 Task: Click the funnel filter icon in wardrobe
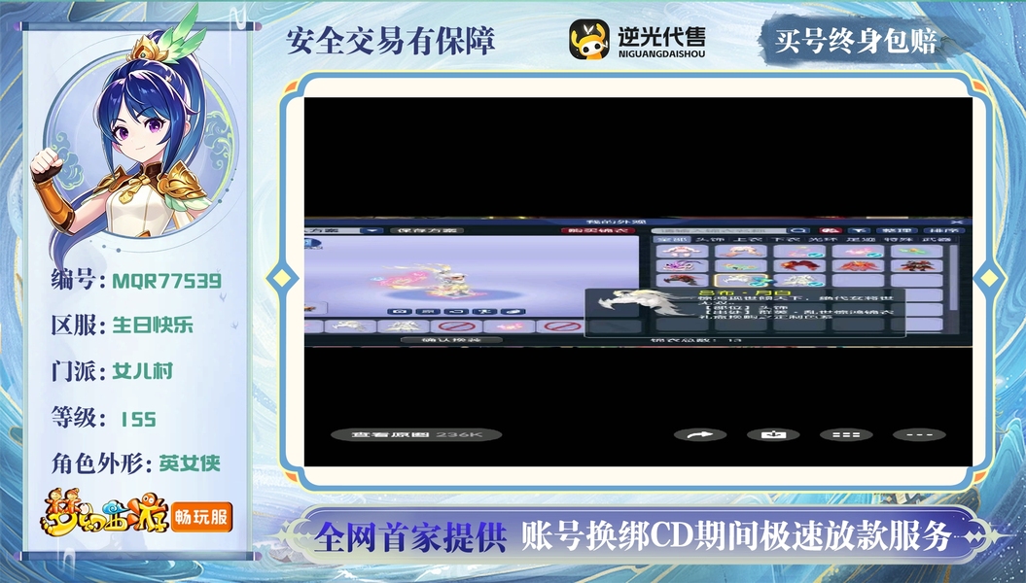[859, 230]
